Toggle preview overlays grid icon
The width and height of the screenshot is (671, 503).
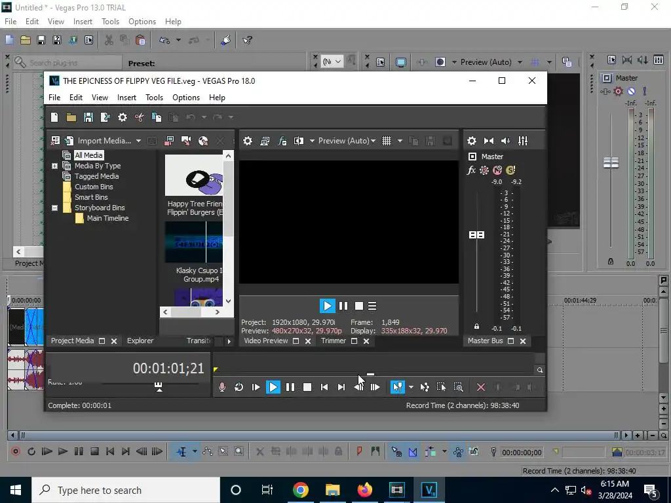point(387,141)
